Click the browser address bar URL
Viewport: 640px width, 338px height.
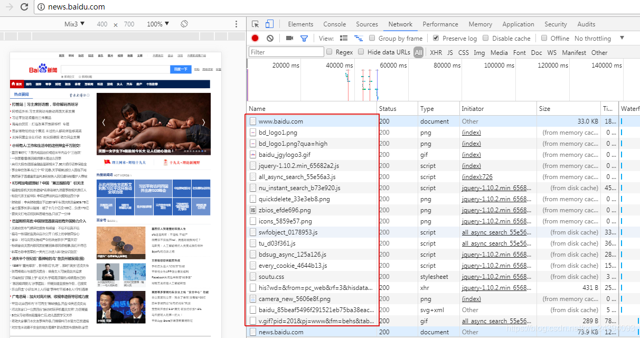tap(76, 7)
